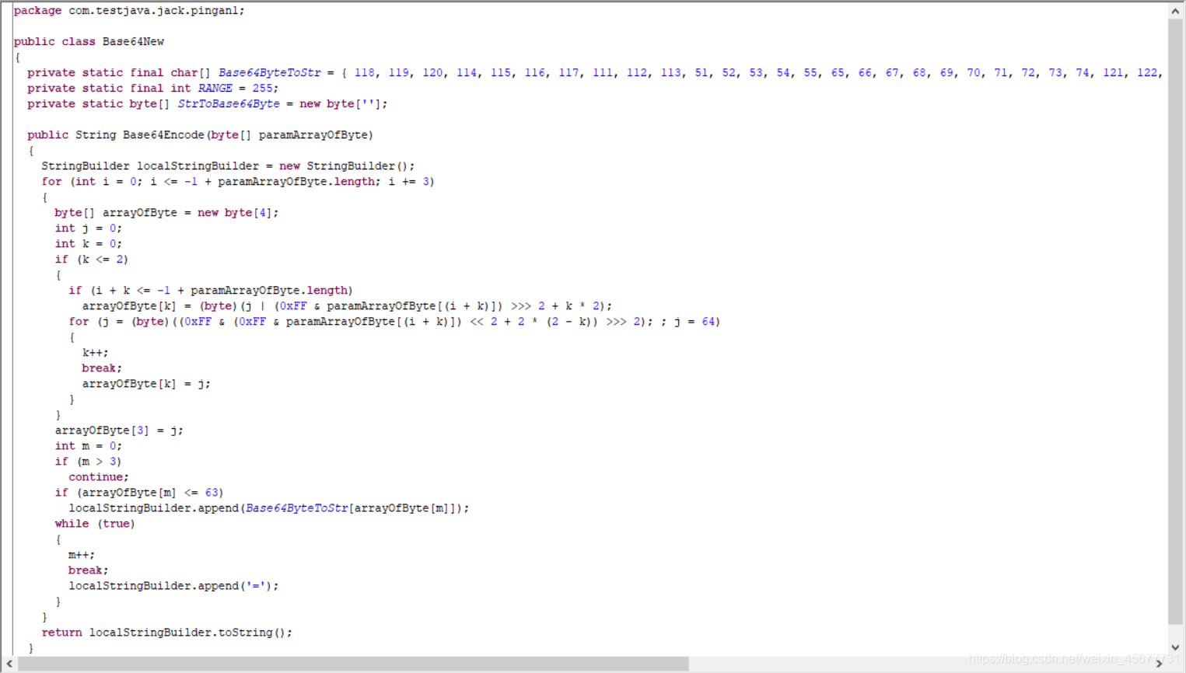Screen dimensions: 1186x673
Task: Click the empty horizontal scrollbar track right of the thumb
Action: tap(920, 664)
